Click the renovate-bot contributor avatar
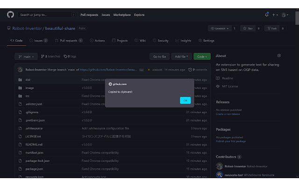 coord(220,174)
